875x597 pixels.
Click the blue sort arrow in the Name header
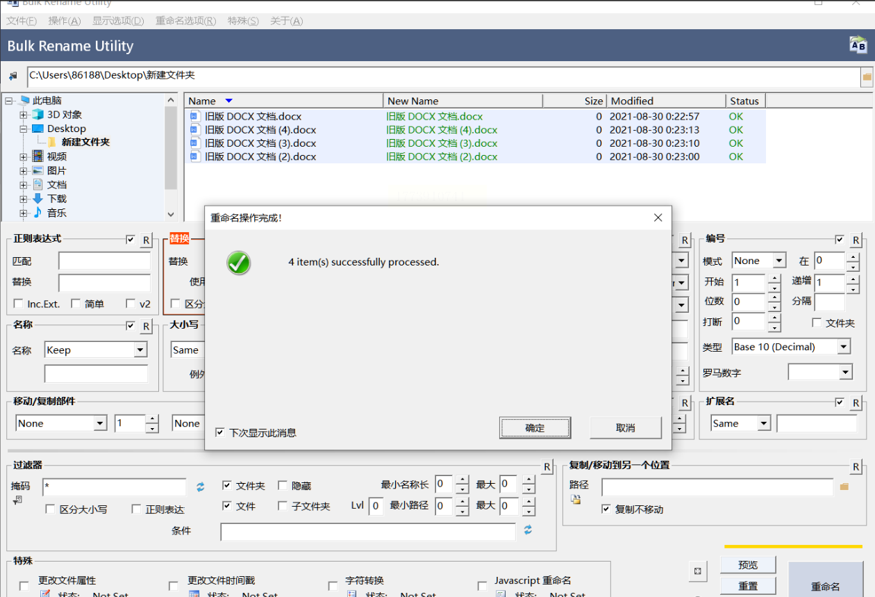(x=228, y=101)
